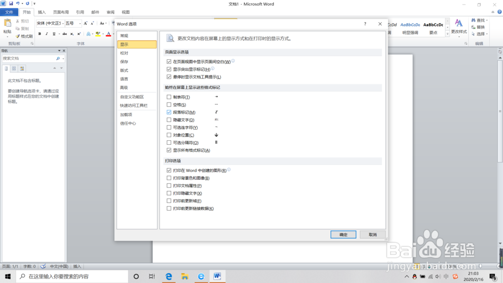
Task: Select Advanced (高级) in Word Options sidebar
Action: (x=137, y=87)
